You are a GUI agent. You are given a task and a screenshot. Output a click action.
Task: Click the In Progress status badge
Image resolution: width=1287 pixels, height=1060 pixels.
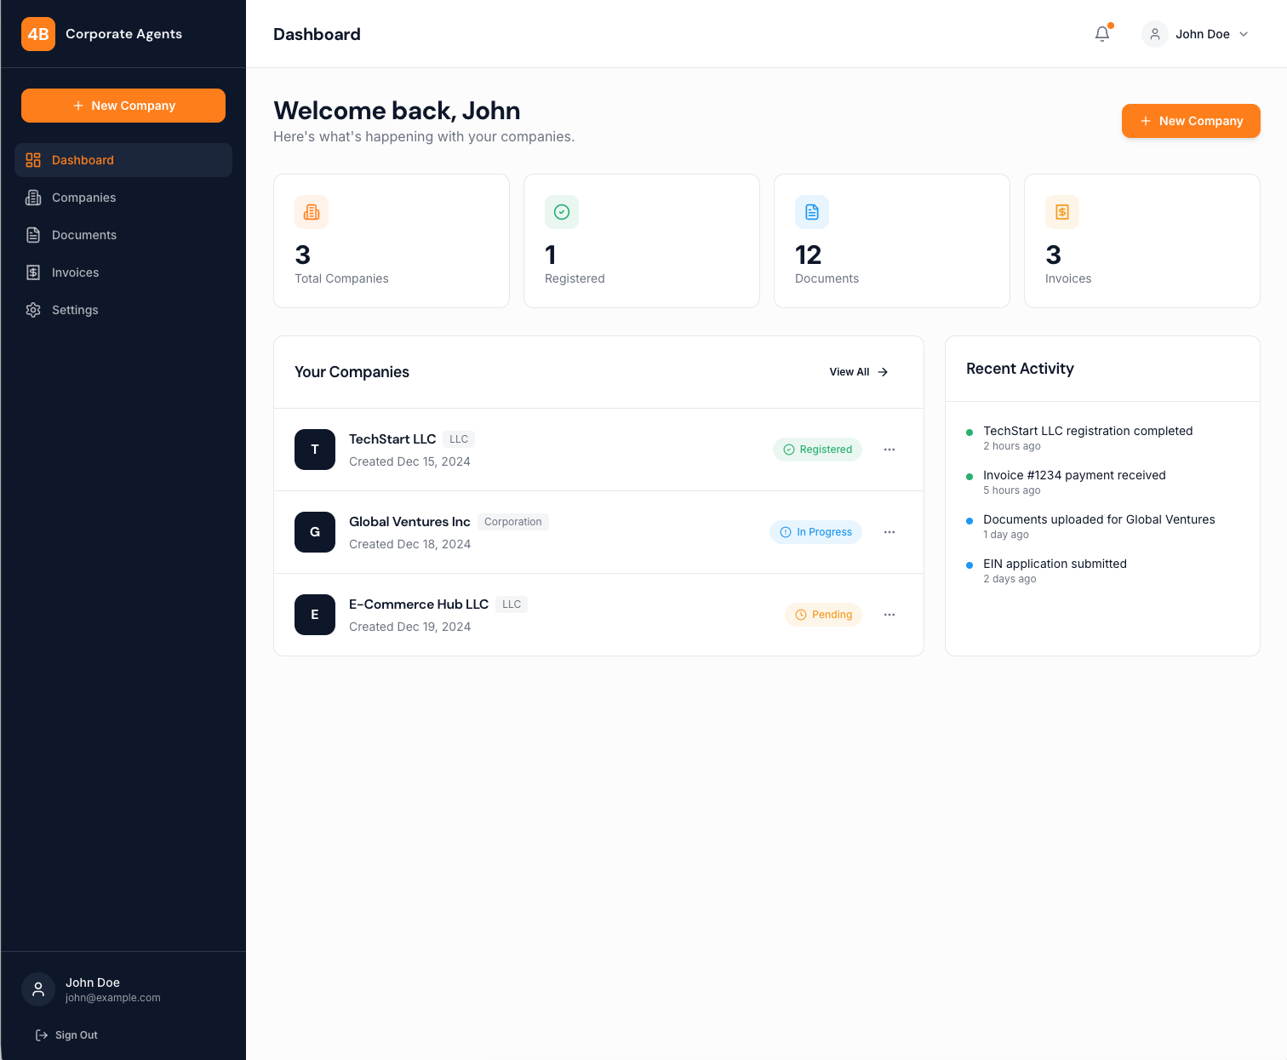click(x=815, y=532)
